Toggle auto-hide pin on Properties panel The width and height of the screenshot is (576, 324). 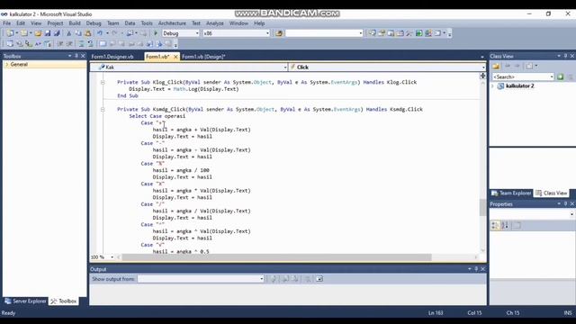coord(566,204)
